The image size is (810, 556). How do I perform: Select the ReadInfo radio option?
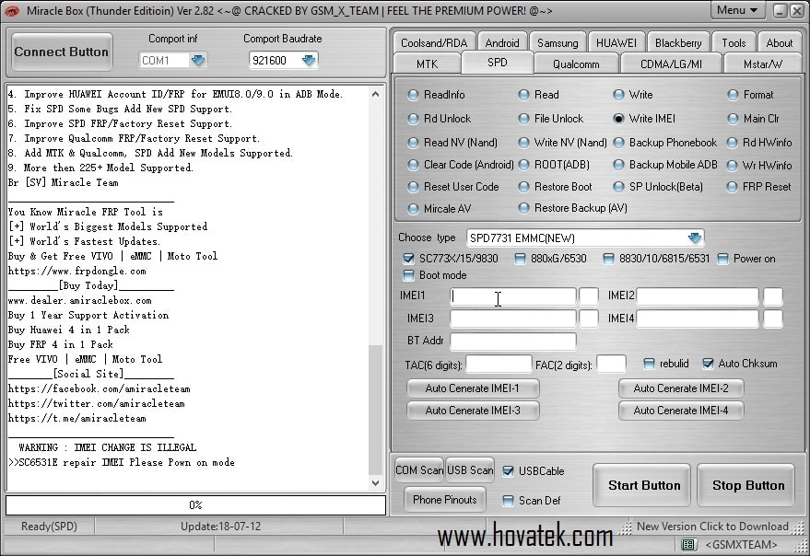point(437,95)
